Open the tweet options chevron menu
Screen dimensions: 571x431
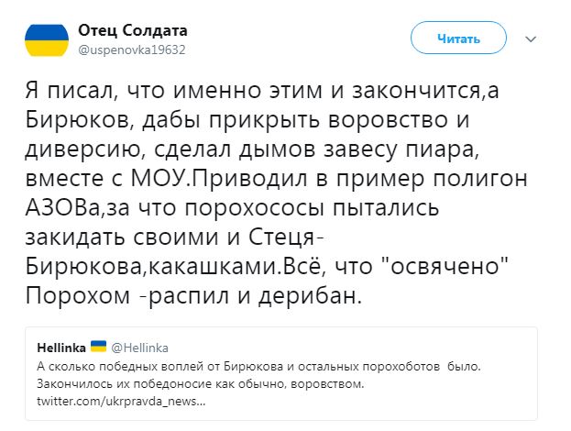point(530,39)
